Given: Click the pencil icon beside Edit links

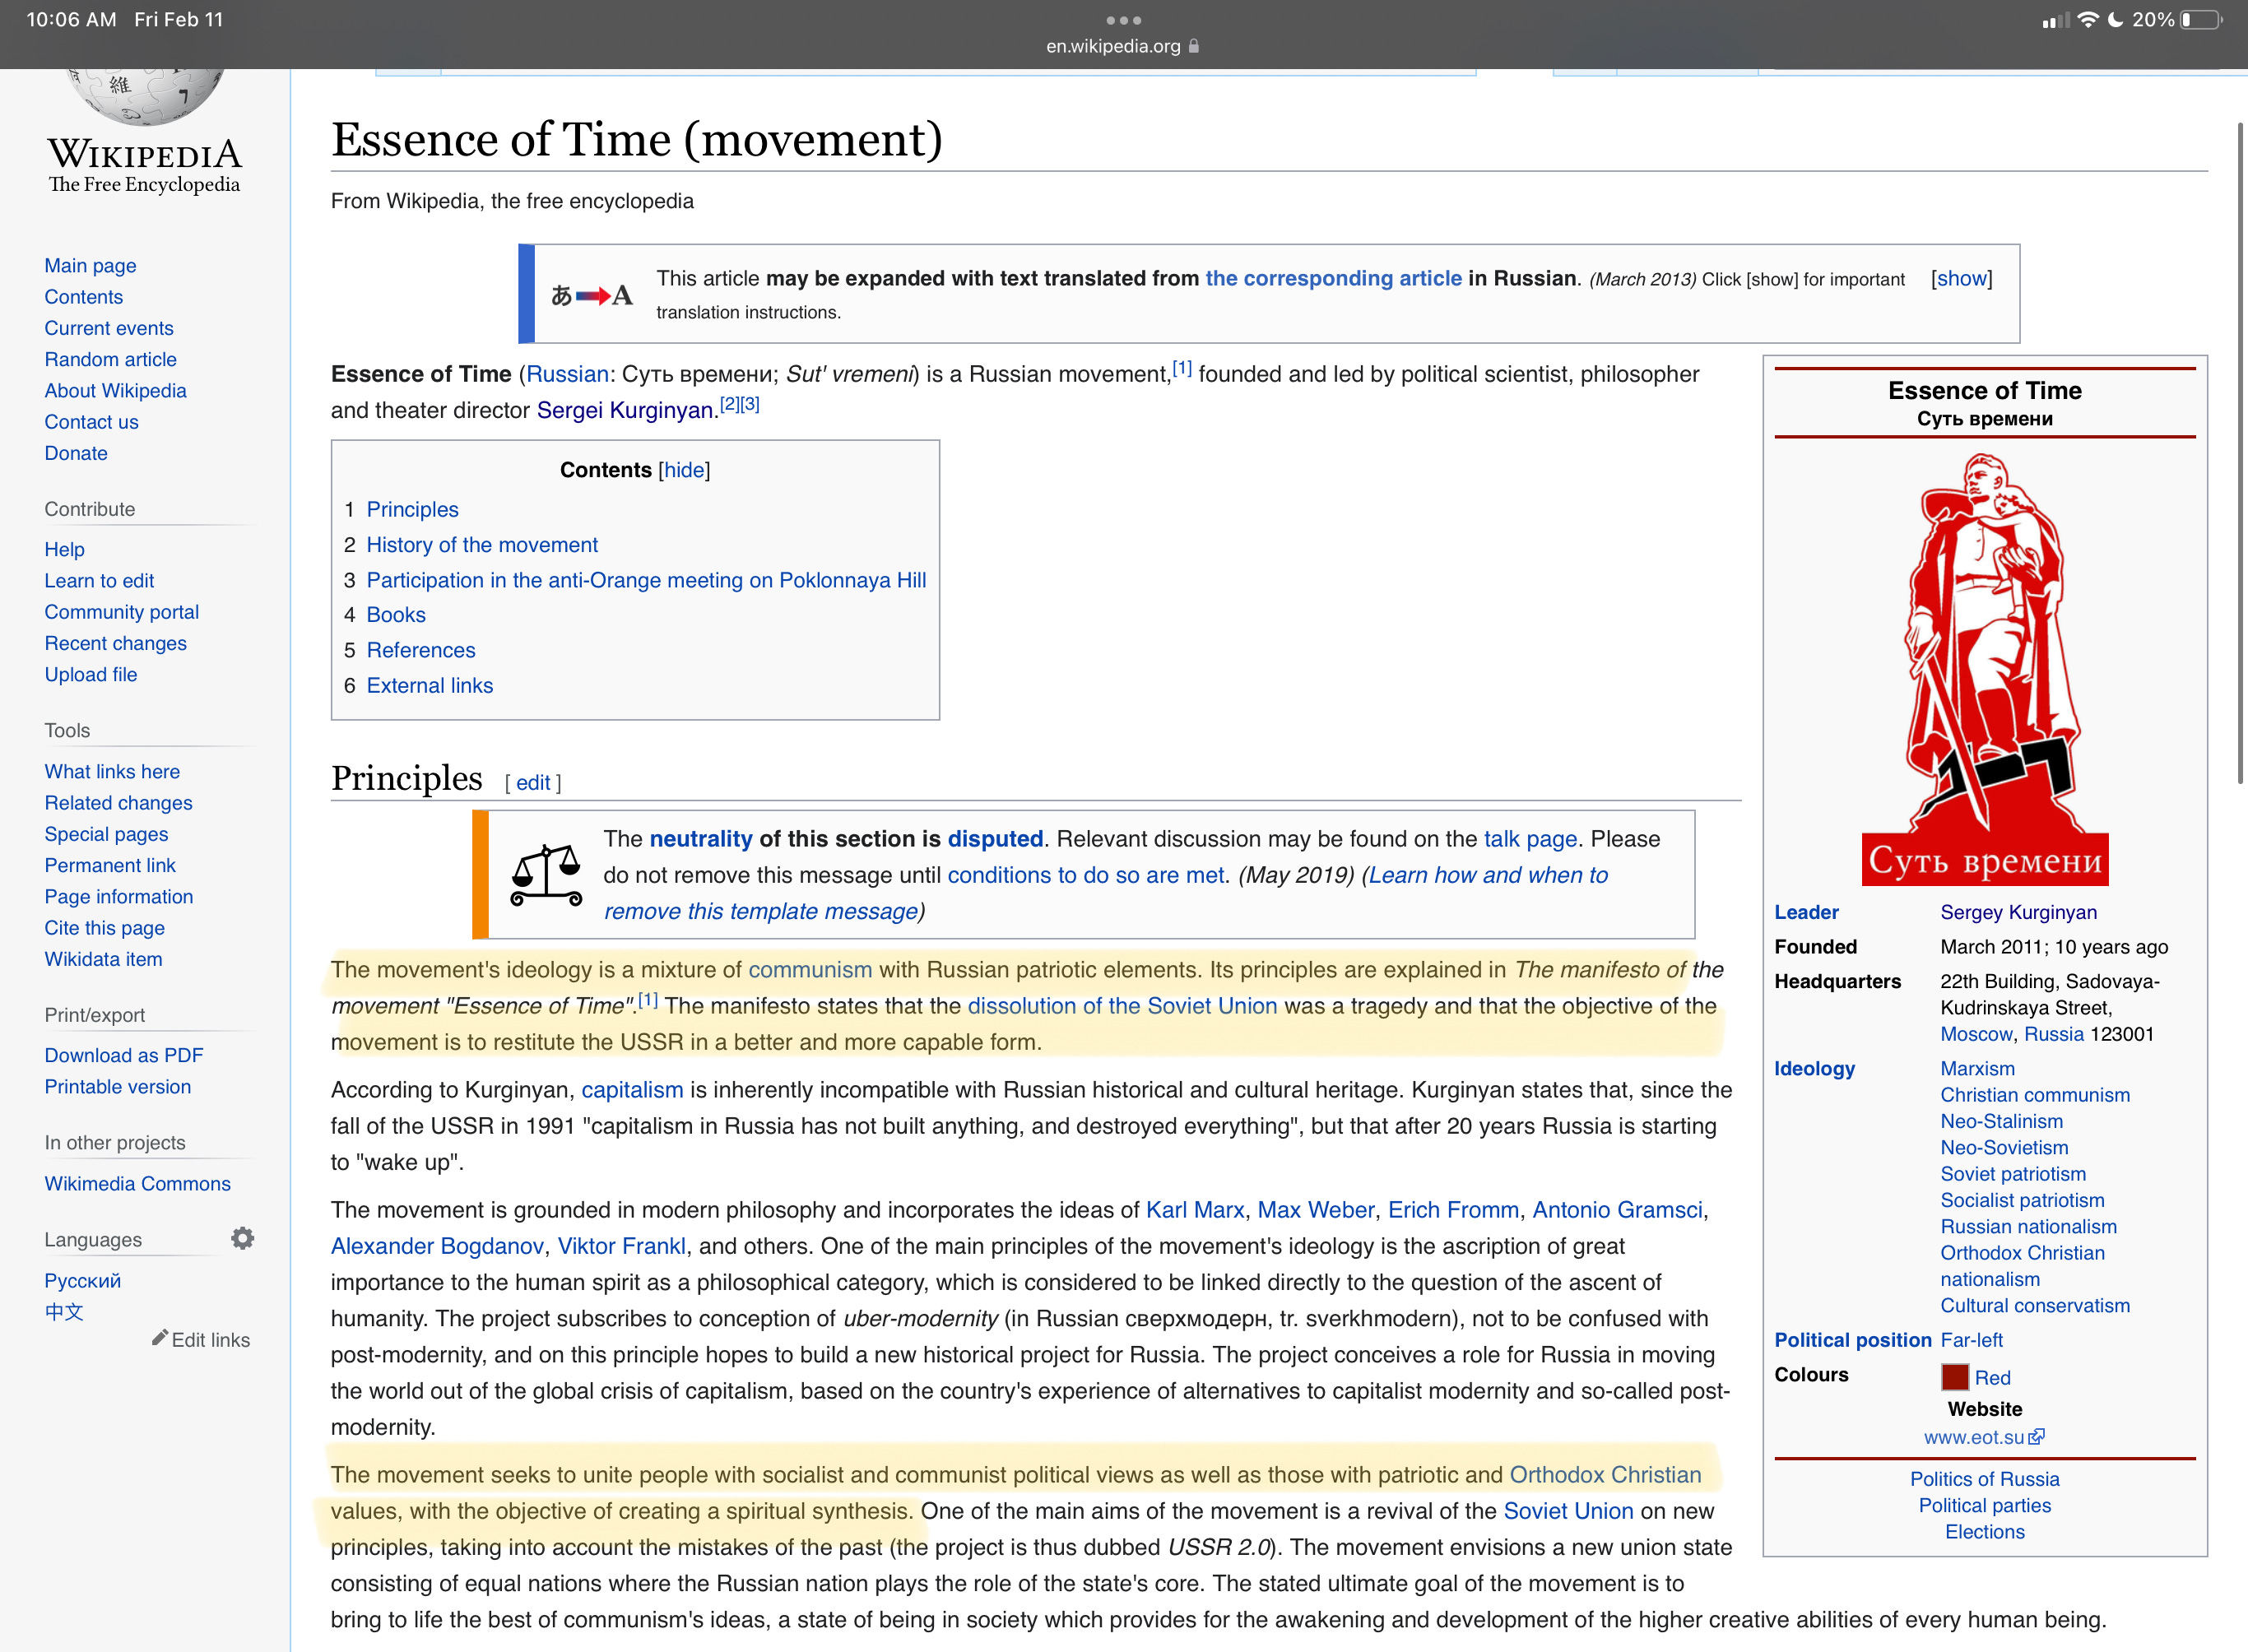Looking at the screenshot, I should coord(160,1338).
